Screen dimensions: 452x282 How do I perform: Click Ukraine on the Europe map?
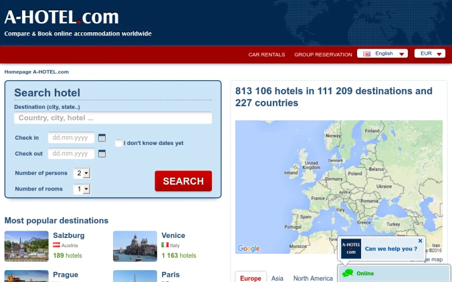(384, 187)
